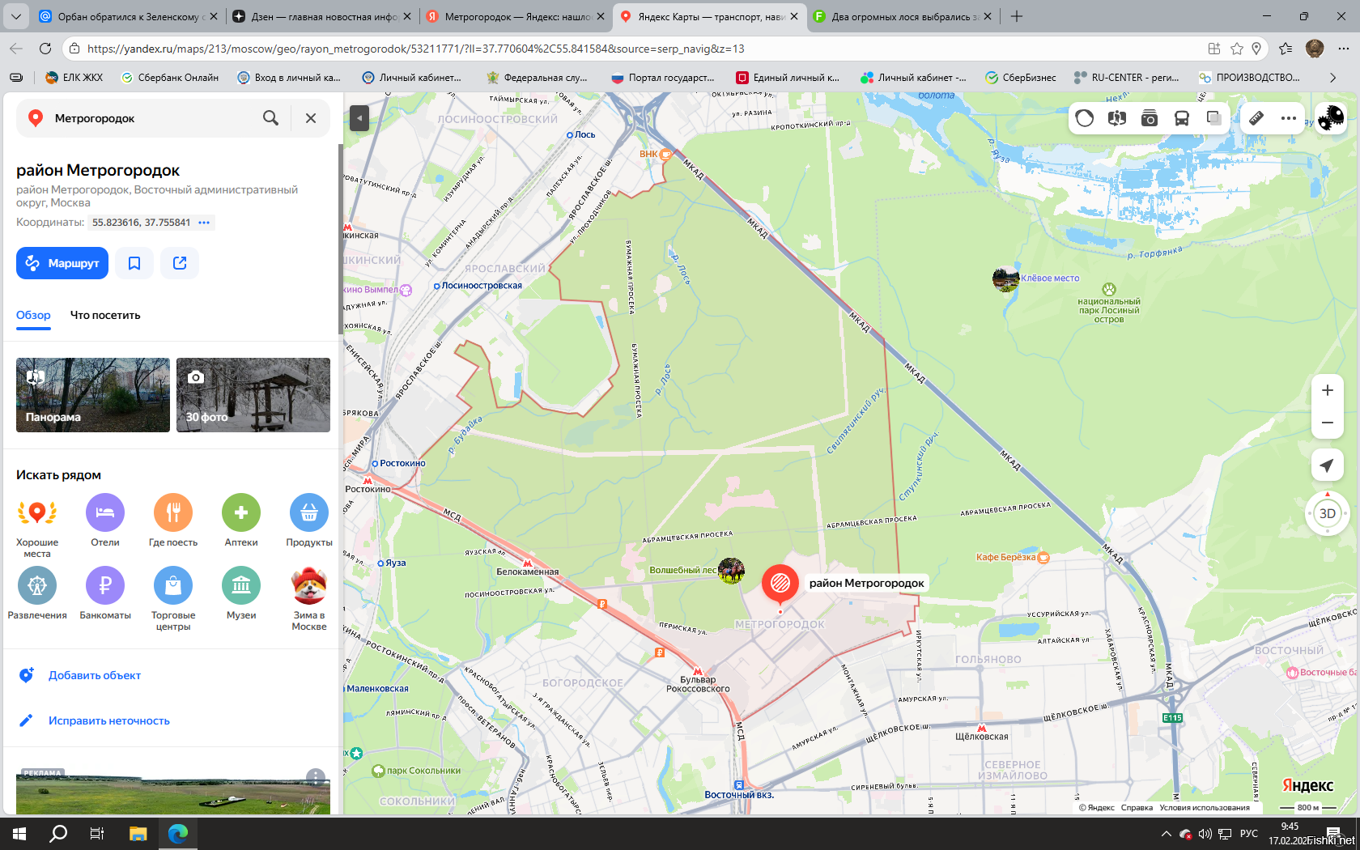The width and height of the screenshot is (1360, 850).
Task: Open map layers selector icon
Action: tap(1214, 118)
